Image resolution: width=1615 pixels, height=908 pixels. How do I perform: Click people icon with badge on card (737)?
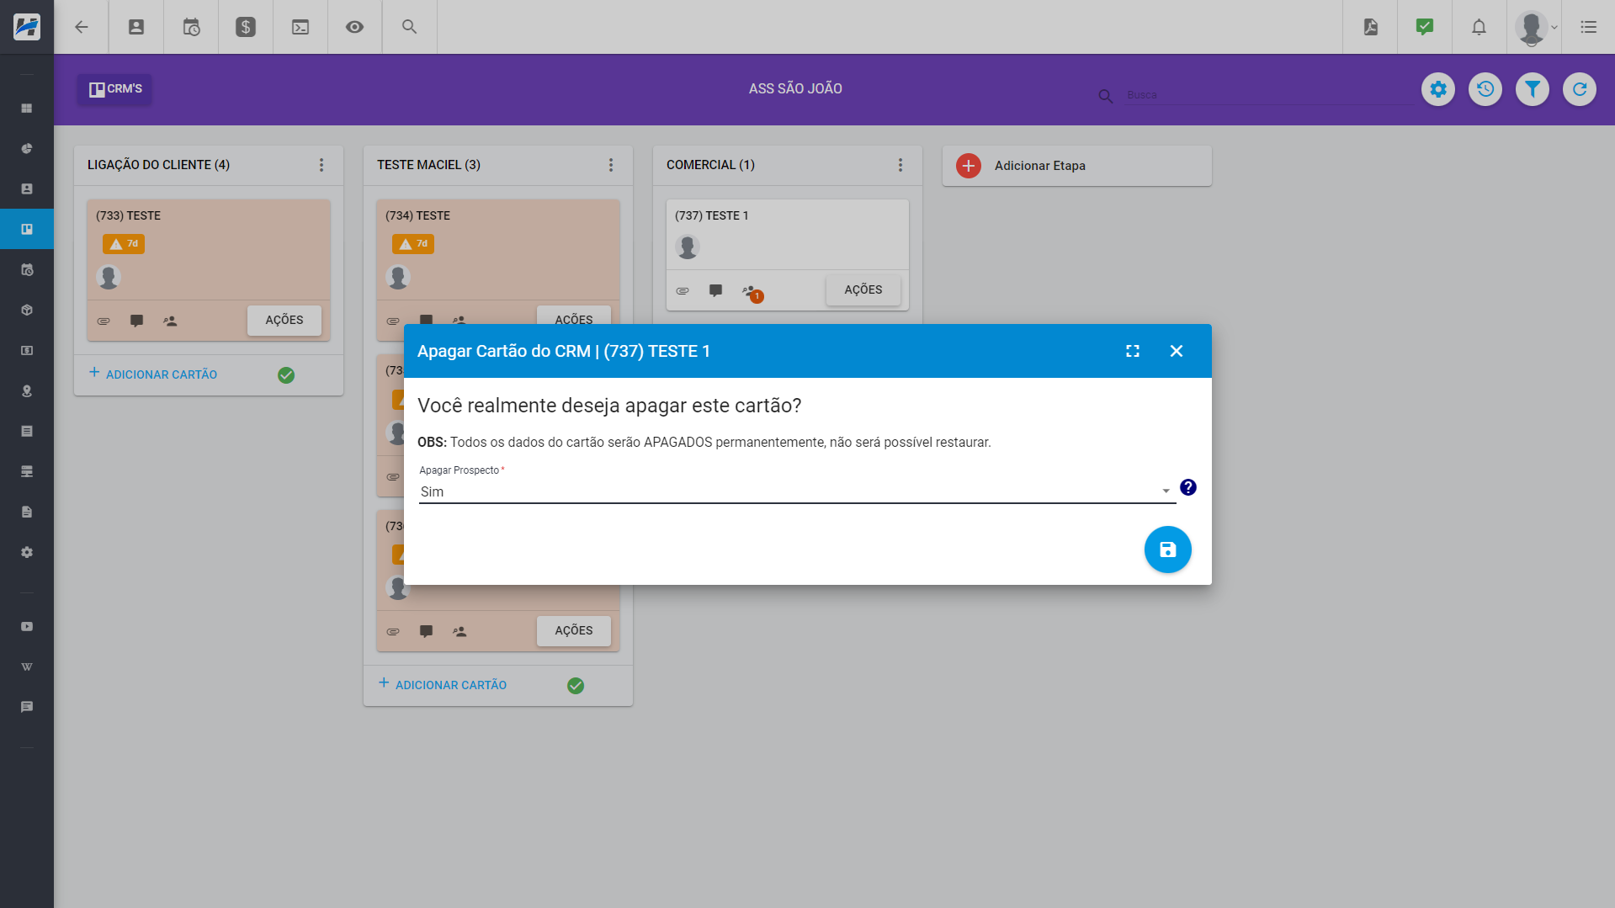(752, 293)
